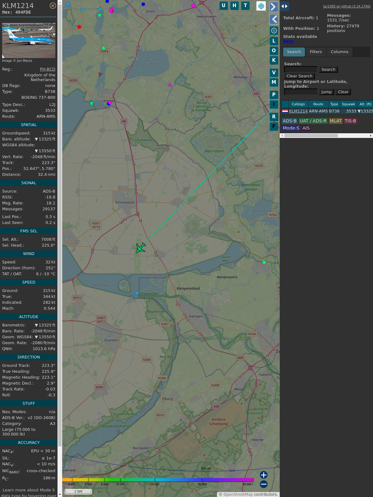Toggle the TIS-B source legend

pyautogui.click(x=350, y=121)
